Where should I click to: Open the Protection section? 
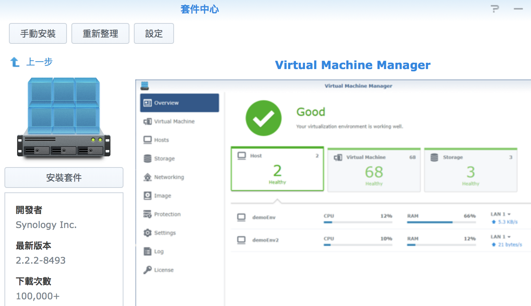[x=167, y=214]
